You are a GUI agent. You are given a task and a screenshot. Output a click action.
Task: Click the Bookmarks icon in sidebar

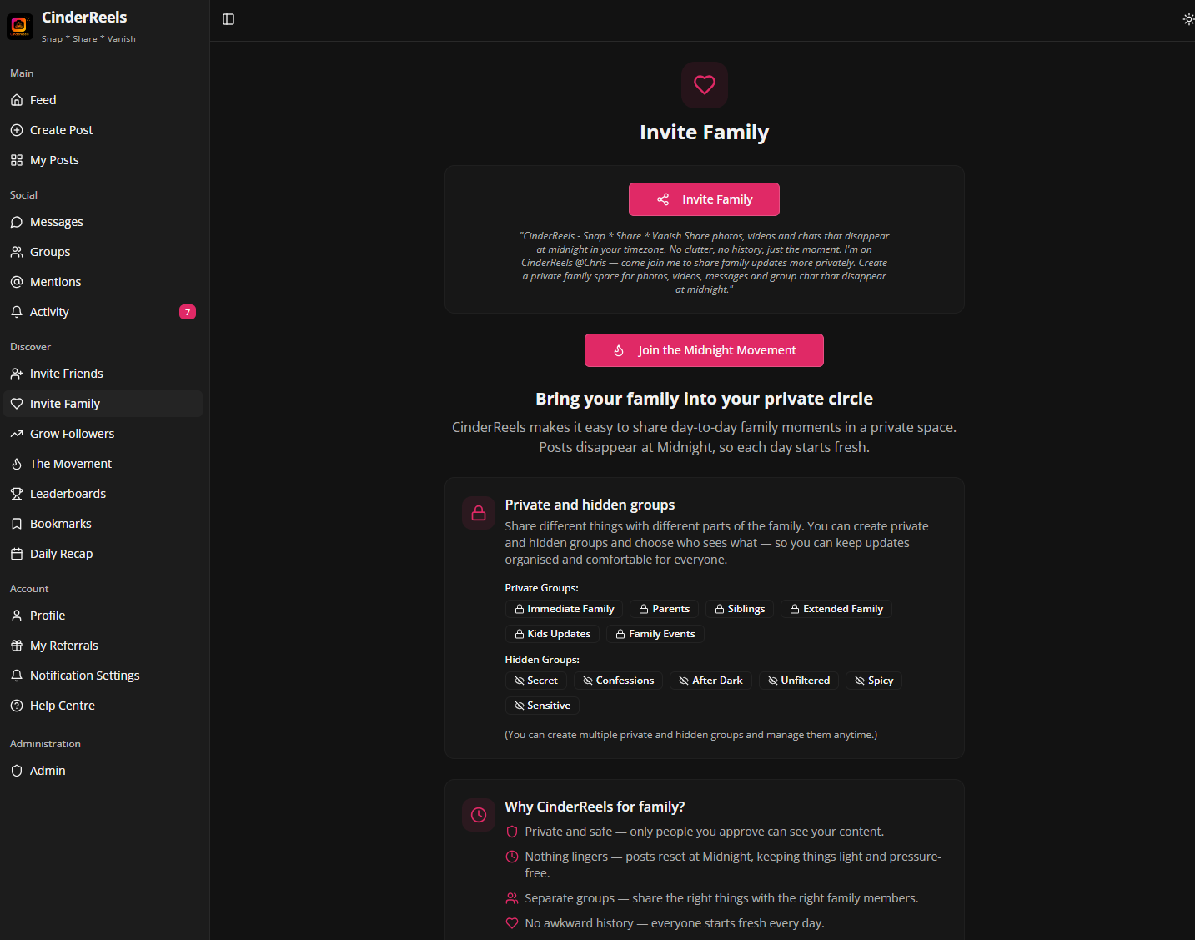click(x=17, y=524)
